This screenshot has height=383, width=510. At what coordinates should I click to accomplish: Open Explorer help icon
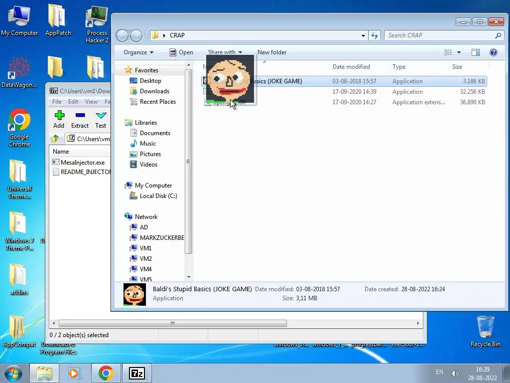click(x=493, y=52)
